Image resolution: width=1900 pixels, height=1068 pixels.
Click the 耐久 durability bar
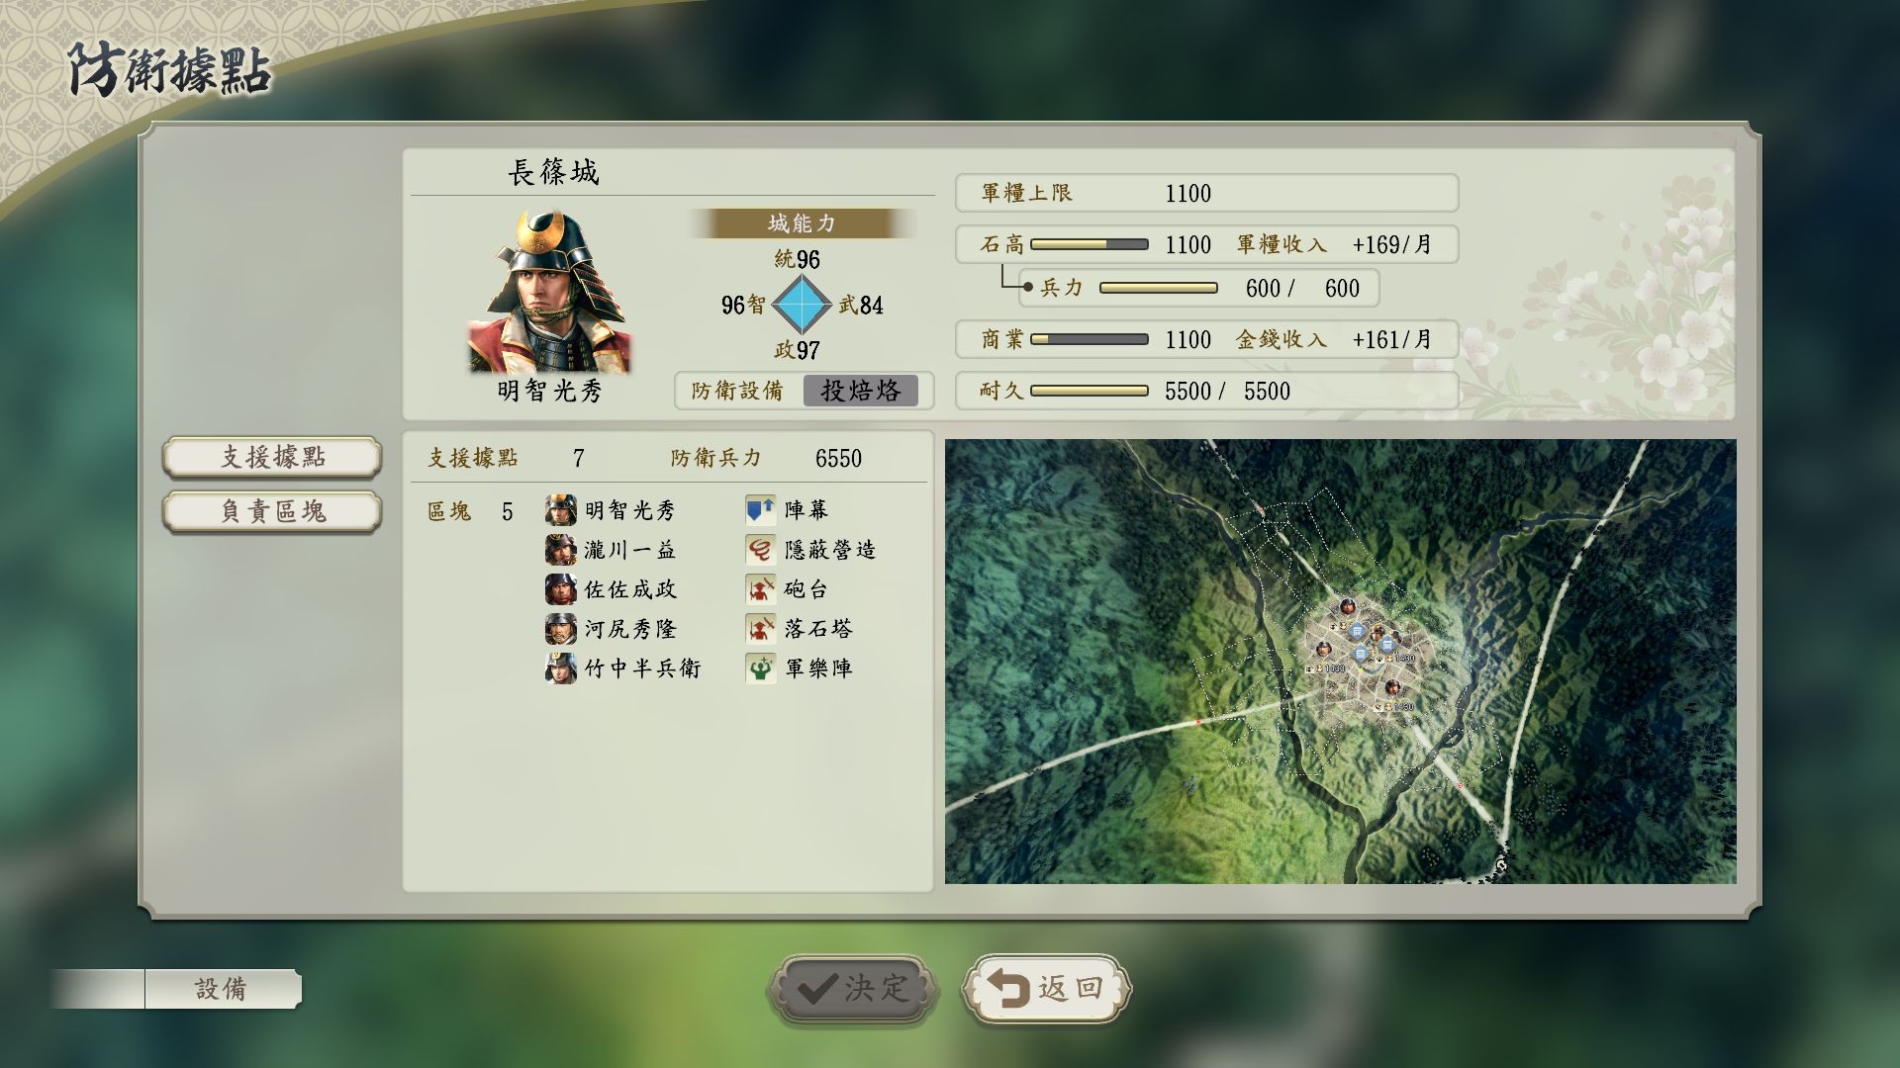click(x=1089, y=391)
